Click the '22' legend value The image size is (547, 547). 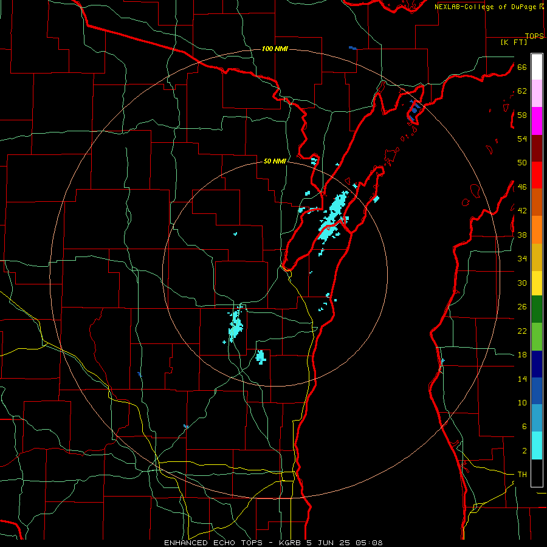coord(522,331)
